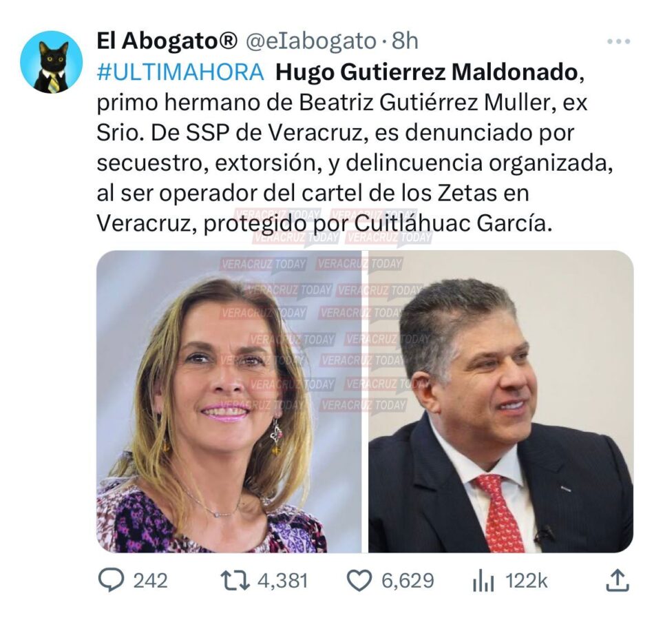View the 242 replies count
The width and height of the screenshot is (654, 620).
[x=150, y=581]
